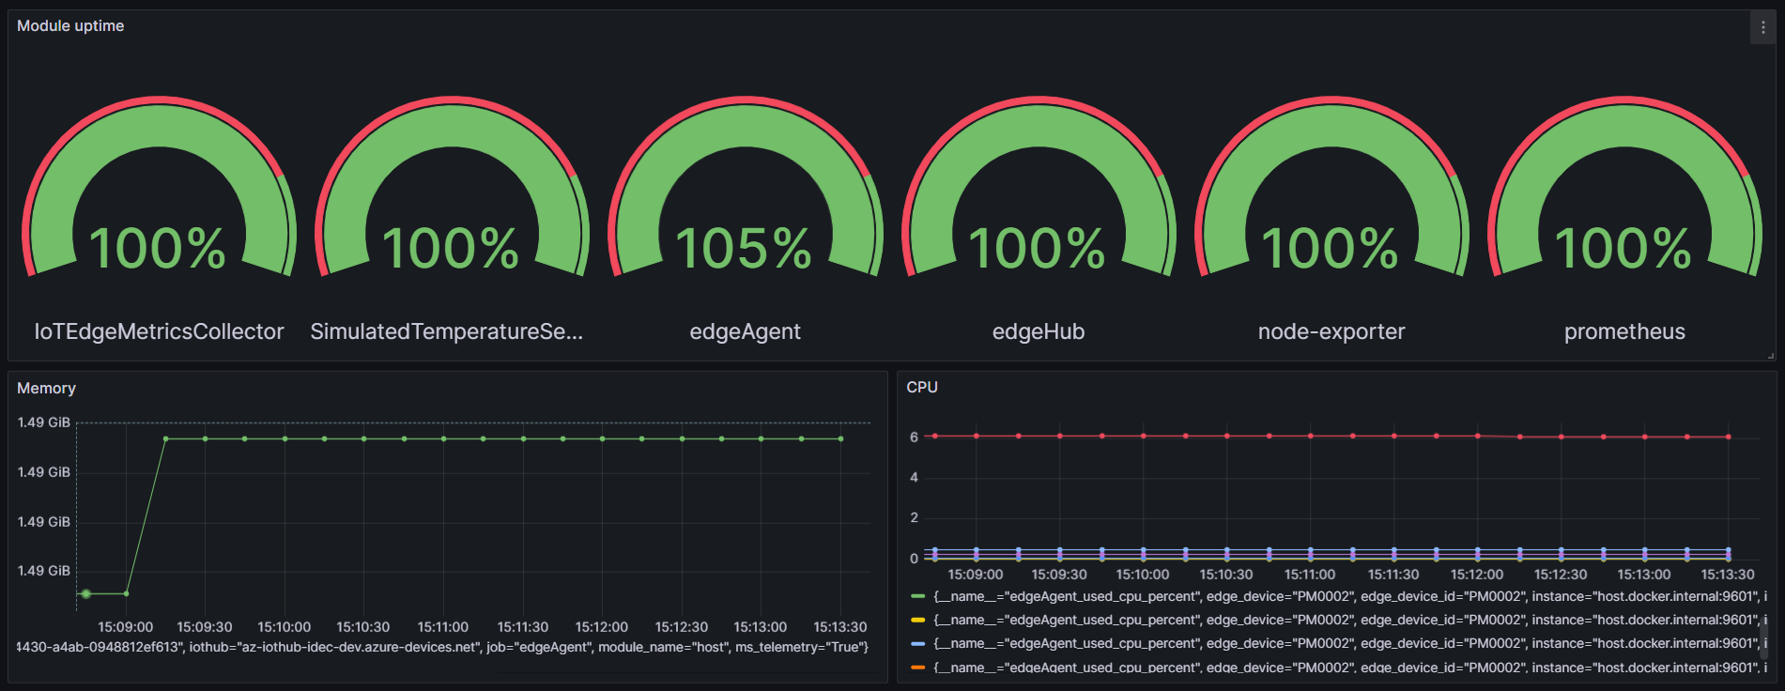Click the highlighted first data point in Memory chart
The height and width of the screenshot is (691, 1785).
86,593
